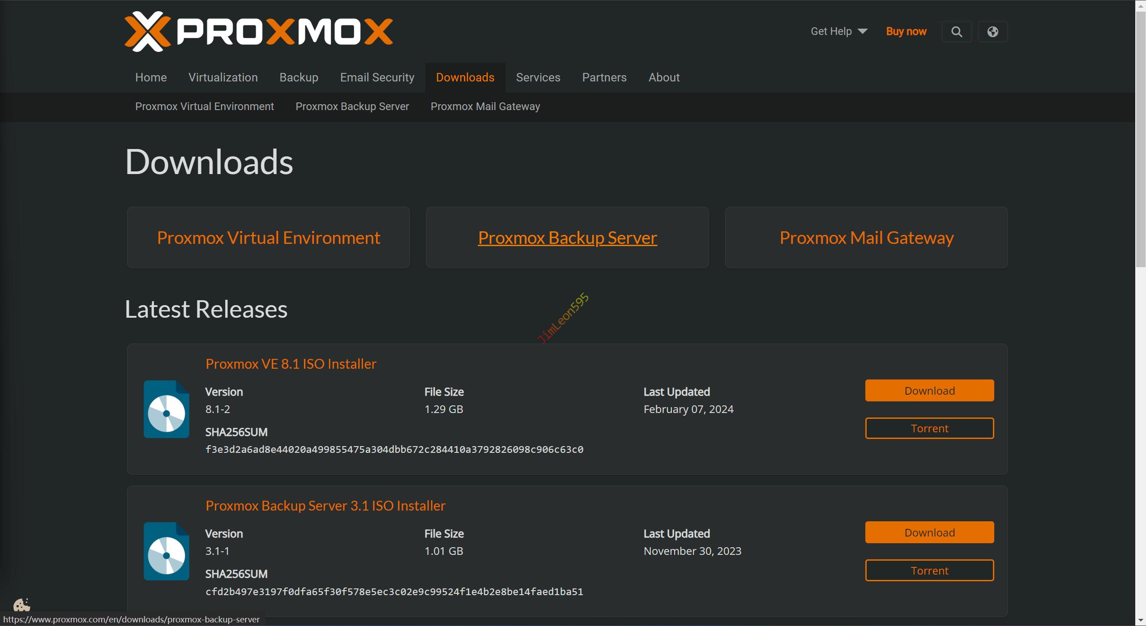Download Proxmox VE 8.1 ISO
This screenshot has width=1146, height=626.
pos(929,391)
